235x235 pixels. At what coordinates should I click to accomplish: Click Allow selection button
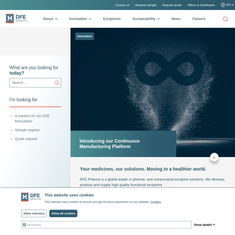(x=34, y=213)
